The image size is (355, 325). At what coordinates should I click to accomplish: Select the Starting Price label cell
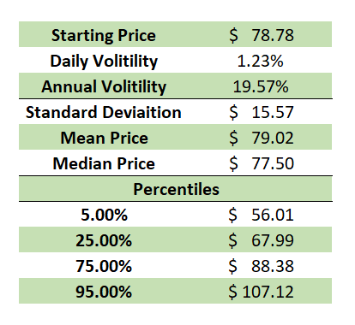pos(104,35)
